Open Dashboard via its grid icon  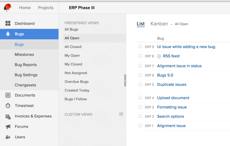(x=8, y=23)
